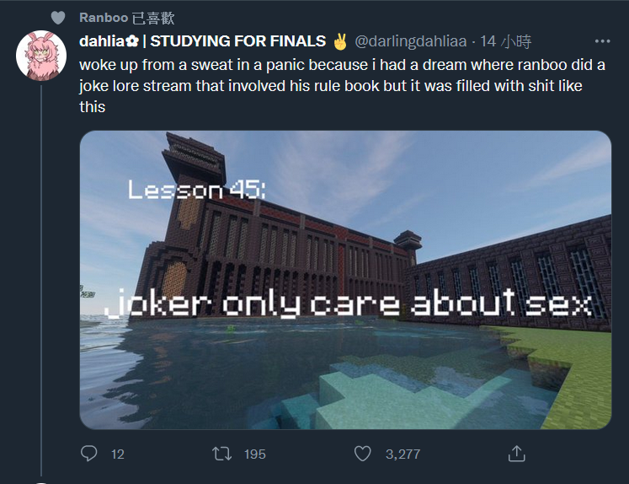The width and height of the screenshot is (629, 484).
Task: Like the tweet with heart icon
Action: (x=363, y=454)
